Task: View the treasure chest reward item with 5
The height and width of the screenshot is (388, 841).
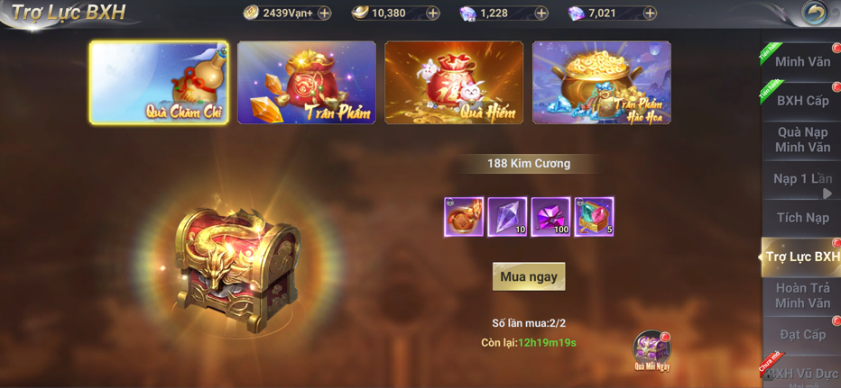Action: tap(595, 217)
